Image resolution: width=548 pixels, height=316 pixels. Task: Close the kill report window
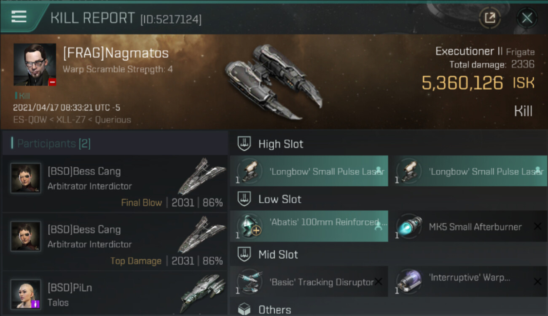point(527,18)
